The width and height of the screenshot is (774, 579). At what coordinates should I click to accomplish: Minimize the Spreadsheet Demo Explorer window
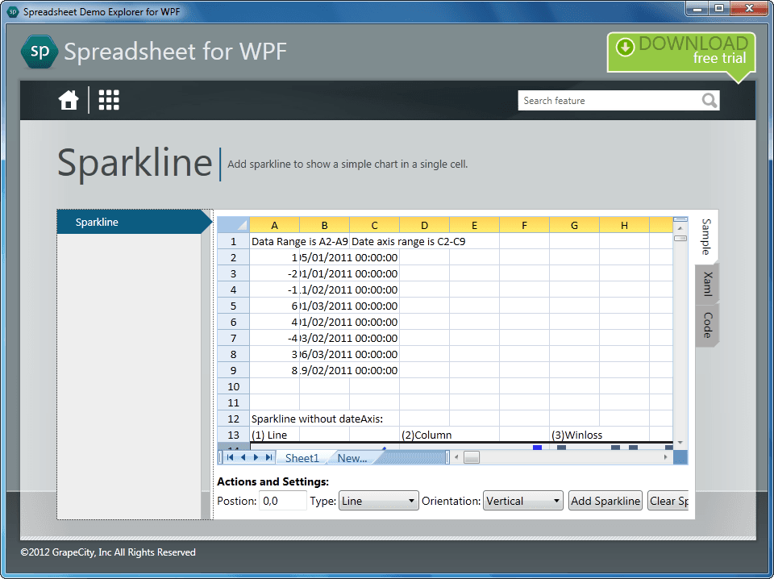click(x=697, y=8)
